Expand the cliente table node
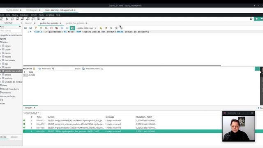The image size is (263, 148). [x=1, y=53]
